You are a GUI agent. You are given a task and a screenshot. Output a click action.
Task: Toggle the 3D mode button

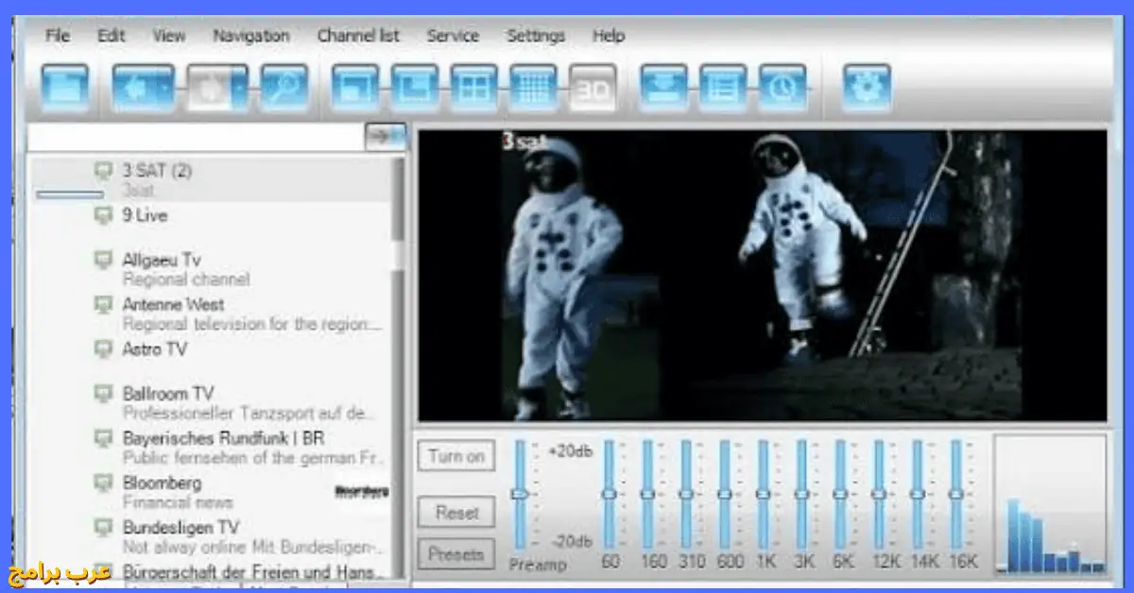click(593, 89)
